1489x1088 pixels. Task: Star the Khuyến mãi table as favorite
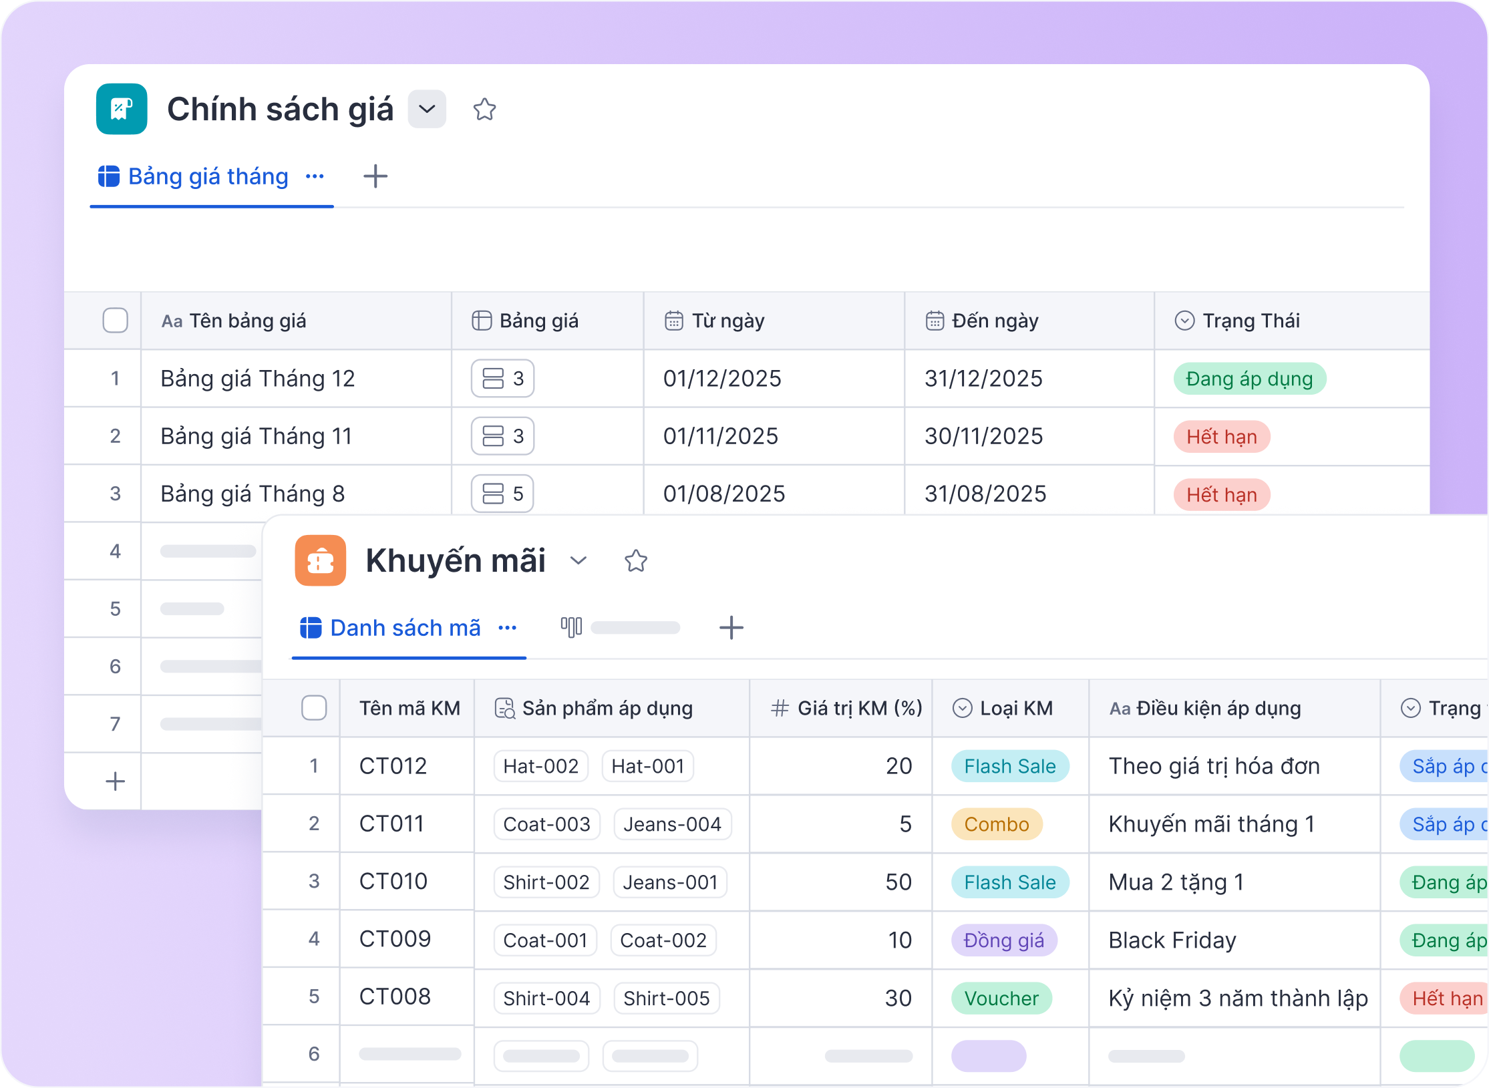tap(635, 560)
